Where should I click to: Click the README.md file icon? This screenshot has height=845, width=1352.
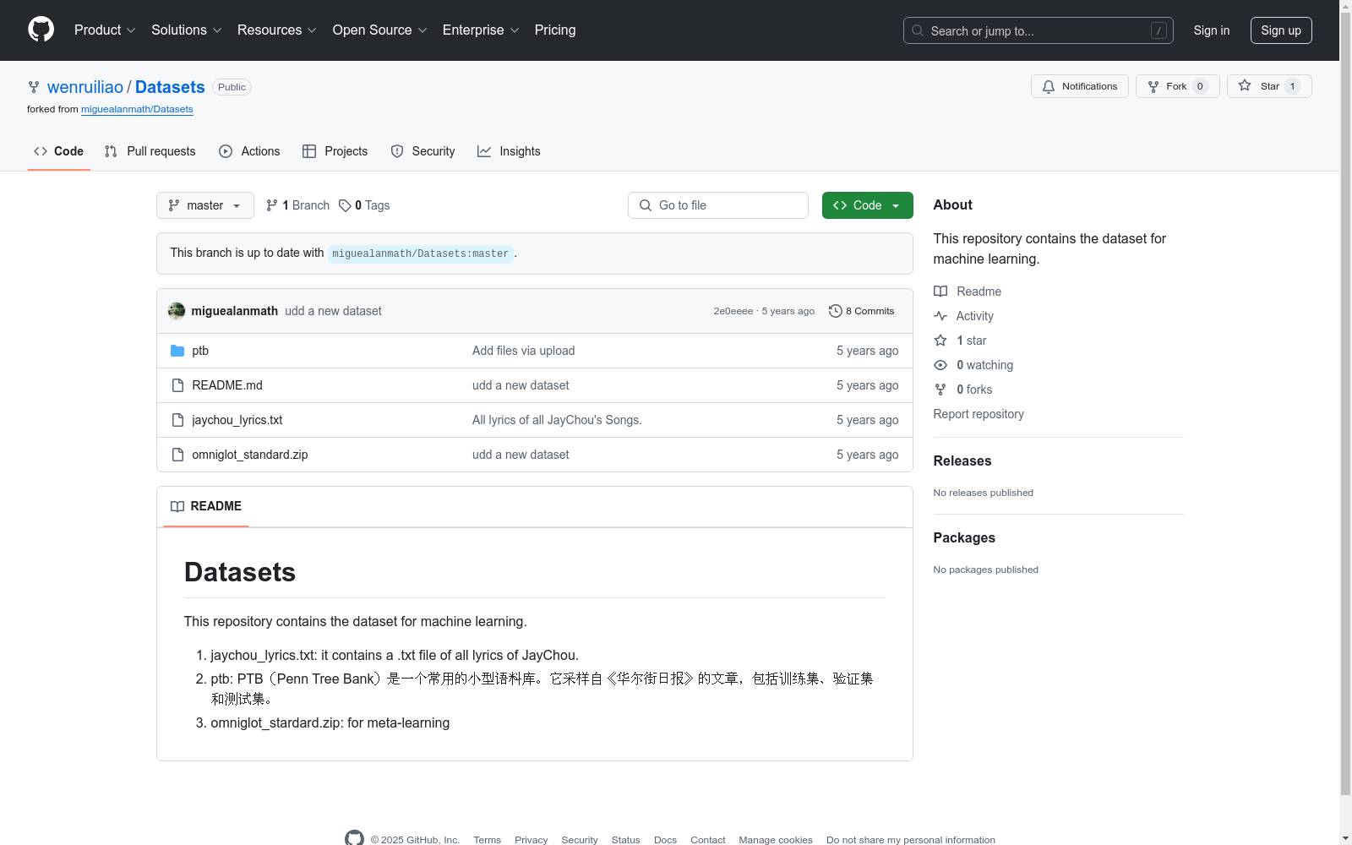(x=177, y=385)
